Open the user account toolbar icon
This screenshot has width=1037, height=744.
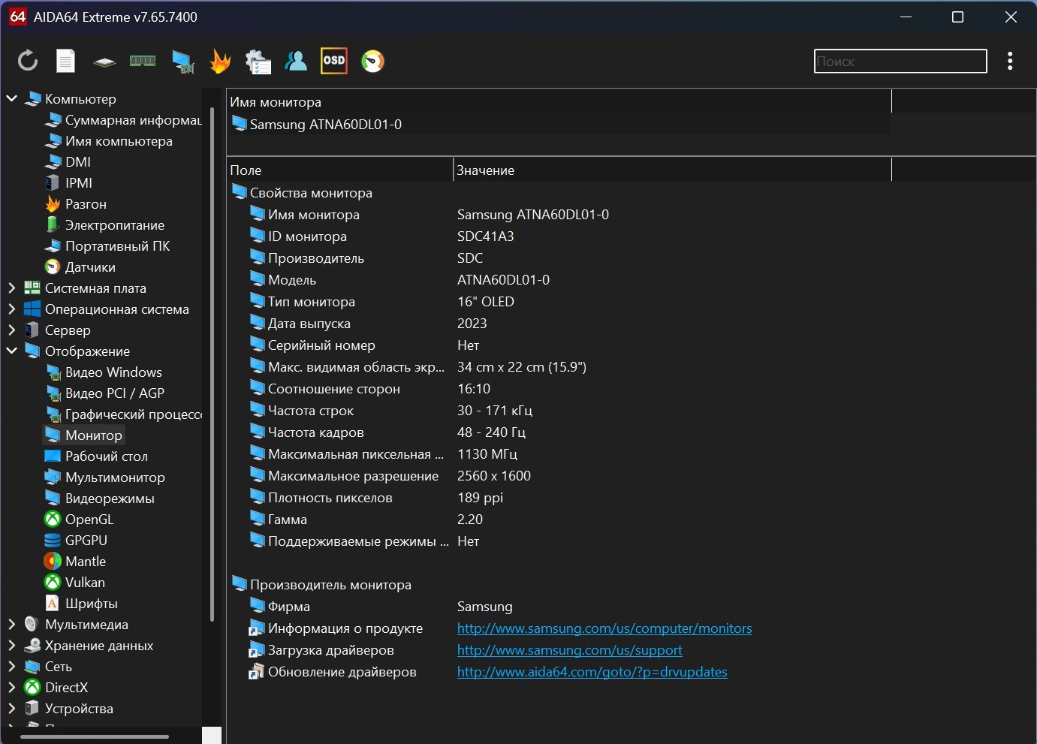(x=296, y=61)
